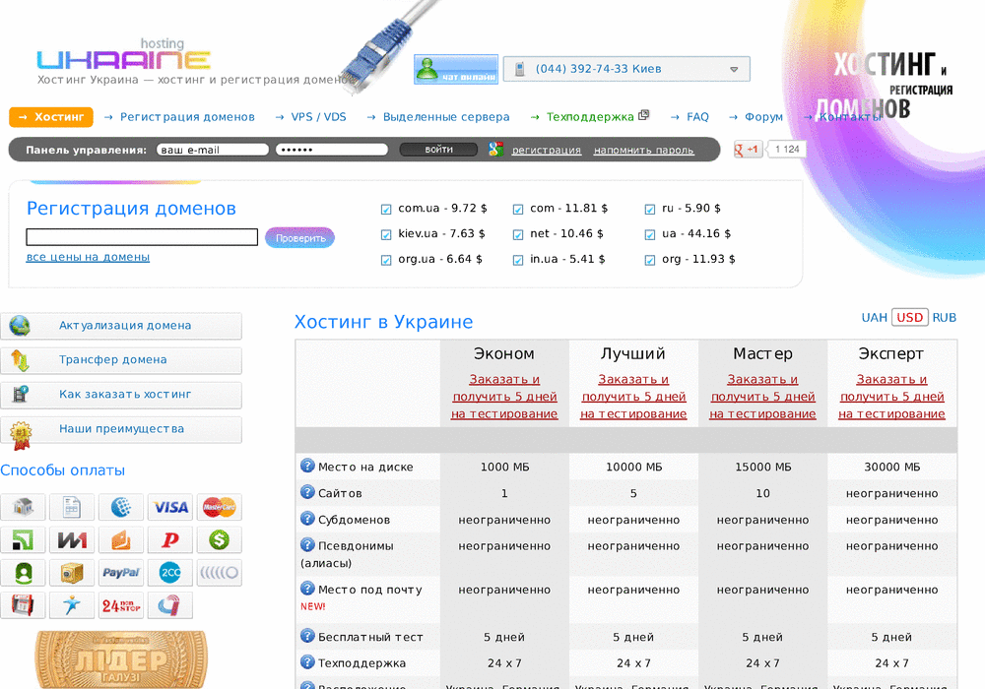Click the Google +1 button
The image size is (985, 689).
tap(748, 150)
